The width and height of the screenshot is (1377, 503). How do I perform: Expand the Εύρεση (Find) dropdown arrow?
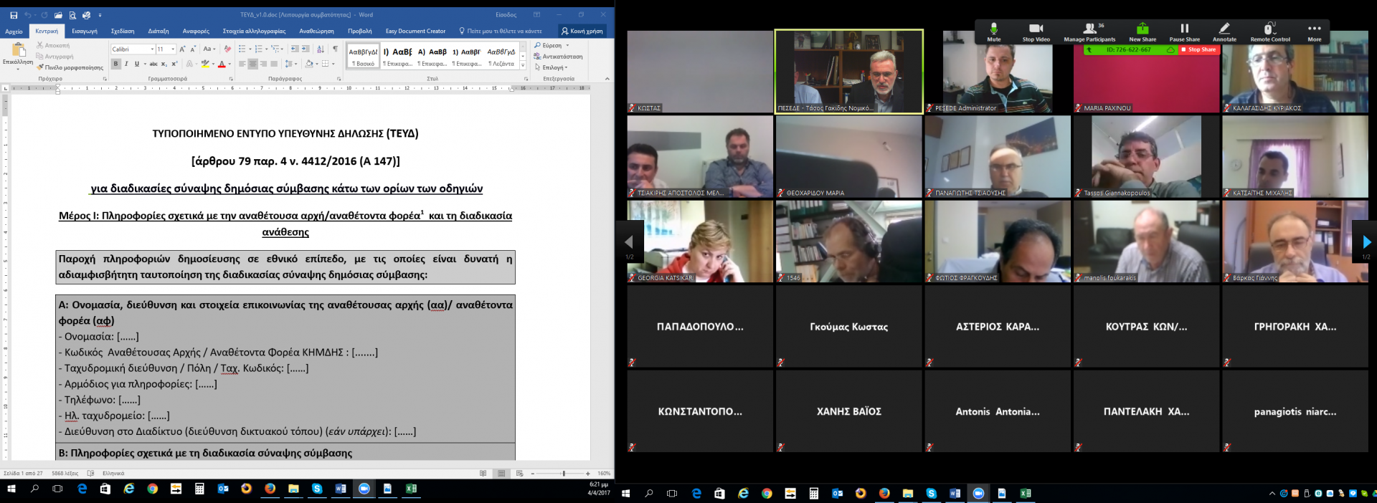567,45
